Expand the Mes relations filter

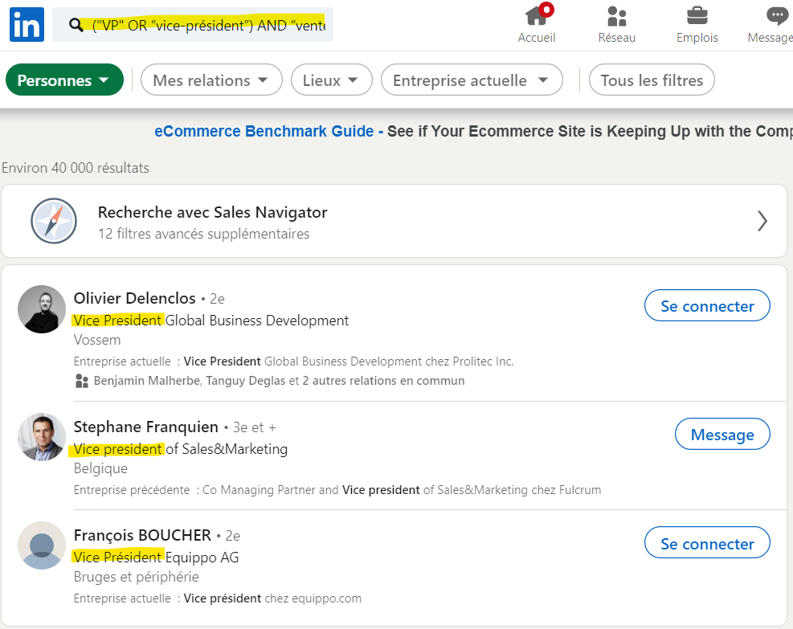[x=211, y=80]
